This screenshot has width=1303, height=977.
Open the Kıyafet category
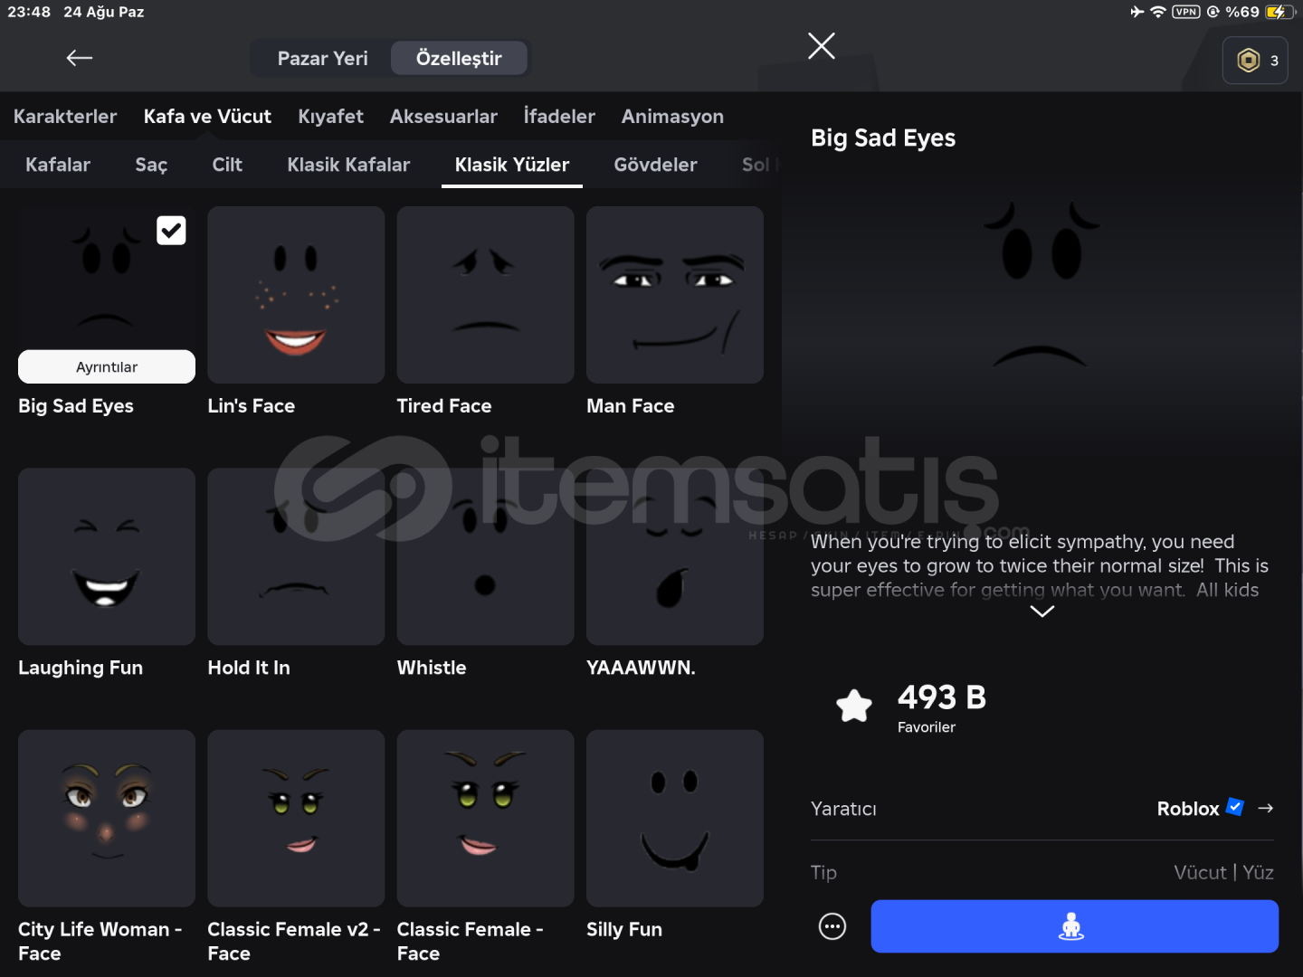tap(330, 117)
